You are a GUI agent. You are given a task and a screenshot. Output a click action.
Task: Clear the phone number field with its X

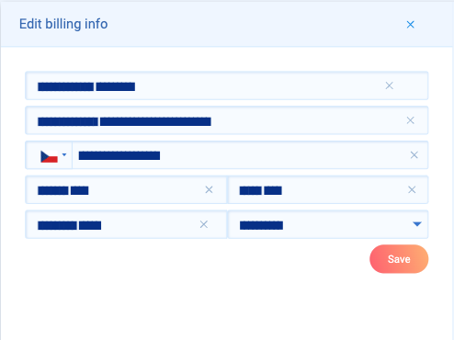click(x=414, y=155)
